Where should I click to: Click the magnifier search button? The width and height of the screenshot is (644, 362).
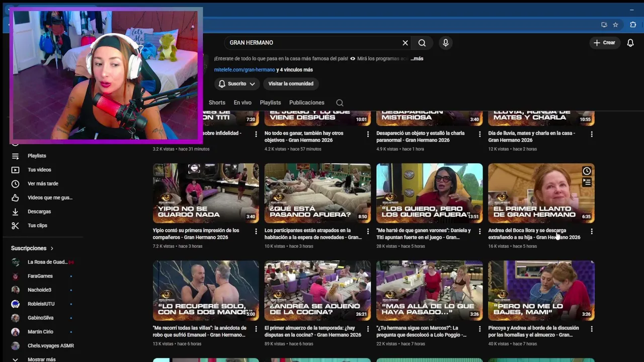tap(422, 43)
